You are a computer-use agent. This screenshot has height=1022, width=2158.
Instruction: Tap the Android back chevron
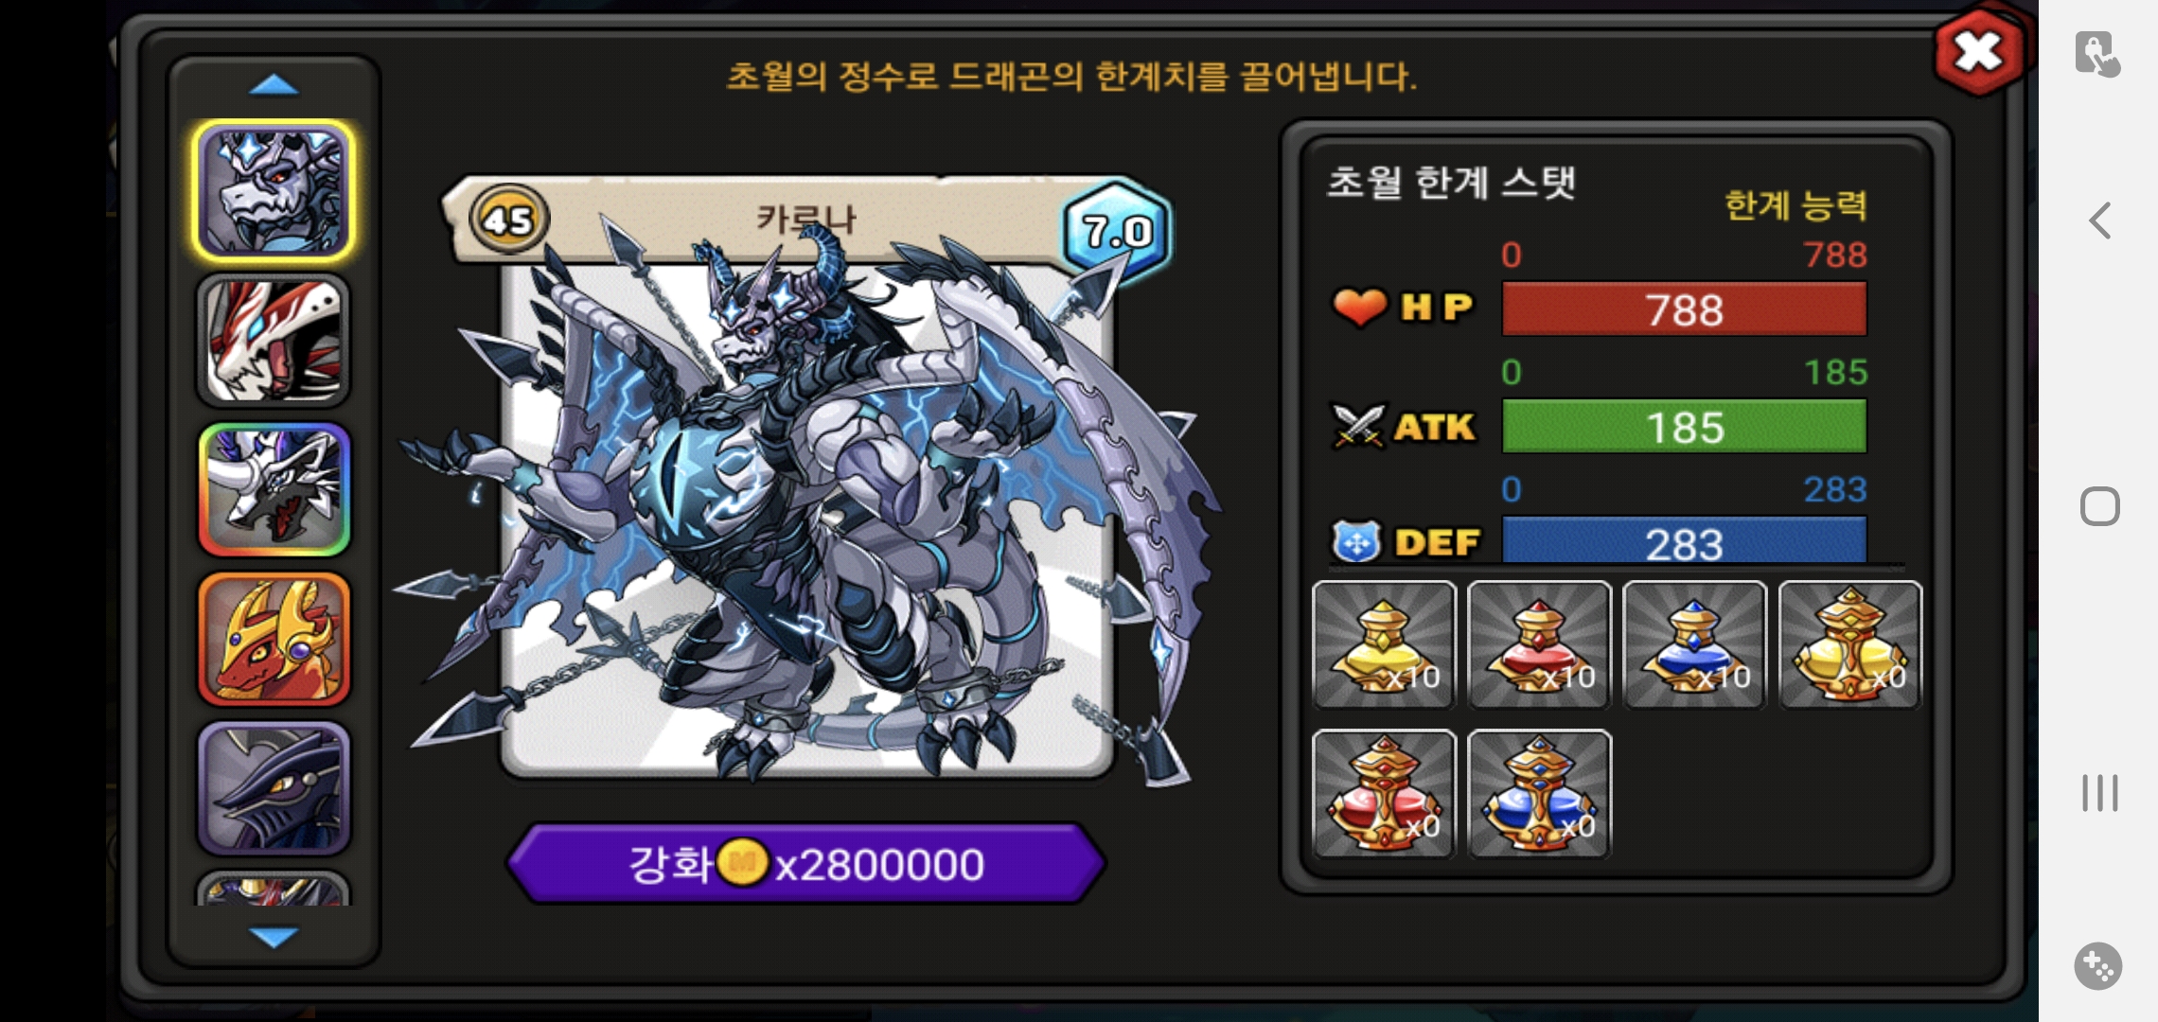tap(2100, 220)
